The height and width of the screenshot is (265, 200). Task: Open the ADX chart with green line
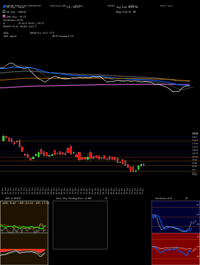[x=24, y=217]
